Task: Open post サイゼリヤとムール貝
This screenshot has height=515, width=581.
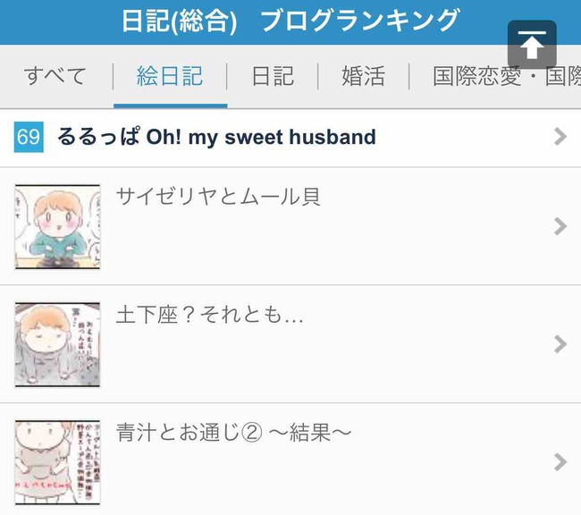Action: click(x=218, y=197)
